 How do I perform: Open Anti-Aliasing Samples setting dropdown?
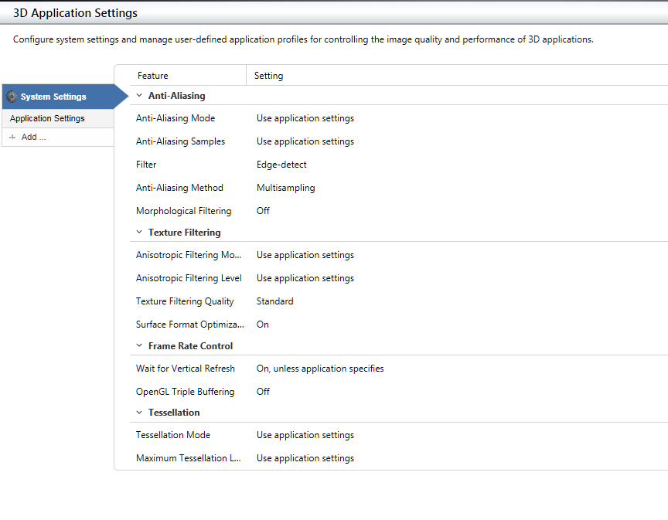(305, 141)
